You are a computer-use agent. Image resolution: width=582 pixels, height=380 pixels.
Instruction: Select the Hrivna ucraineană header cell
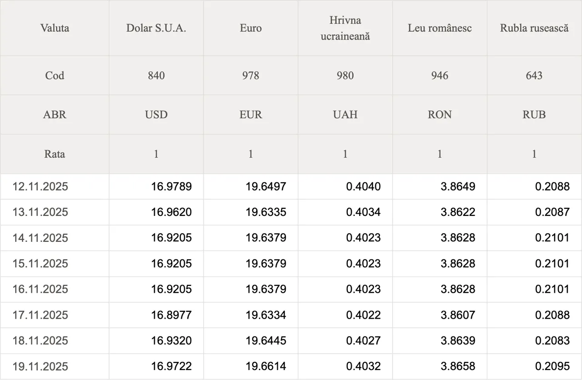(345, 28)
